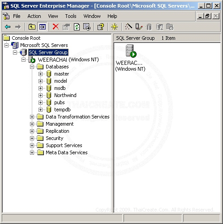The height and width of the screenshot is (224, 223).
Task: Expand the Security folder
Action: pyautogui.click(x=32, y=138)
